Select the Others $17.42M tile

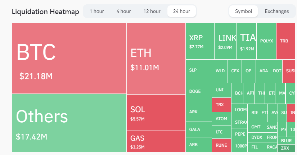point(69,123)
